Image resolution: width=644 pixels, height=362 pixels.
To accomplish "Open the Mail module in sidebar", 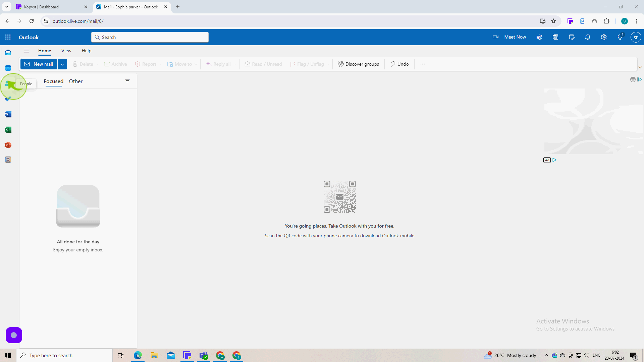I will [x=8, y=53].
